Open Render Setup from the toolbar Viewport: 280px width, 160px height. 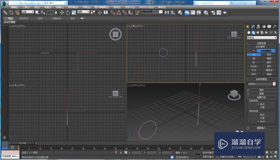coord(213,13)
